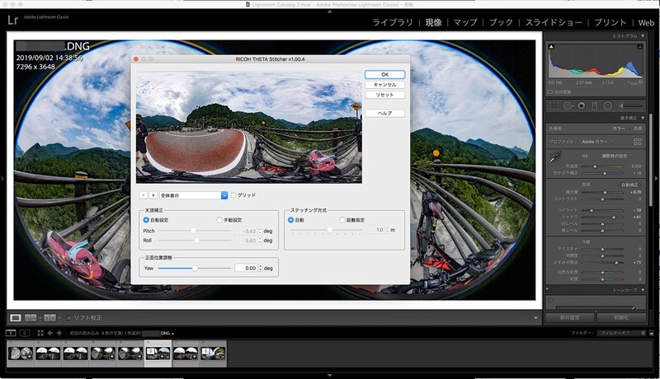Open the profile browser grid icon
This screenshot has height=379, width=660.
click(x=637, y=142)
